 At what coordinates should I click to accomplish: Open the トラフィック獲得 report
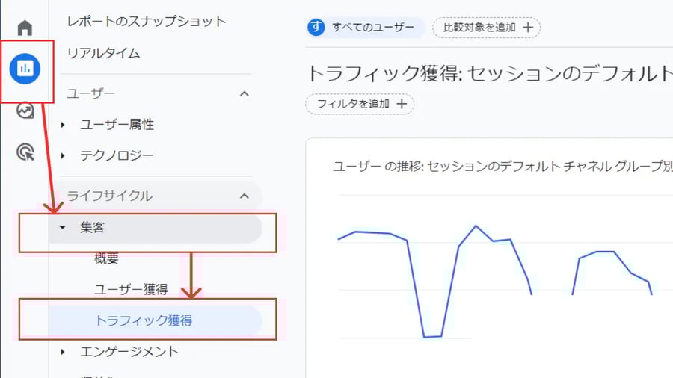pos(156,320)
